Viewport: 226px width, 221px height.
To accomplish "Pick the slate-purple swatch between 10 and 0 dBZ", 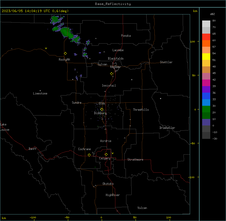I will click(206, 122).
